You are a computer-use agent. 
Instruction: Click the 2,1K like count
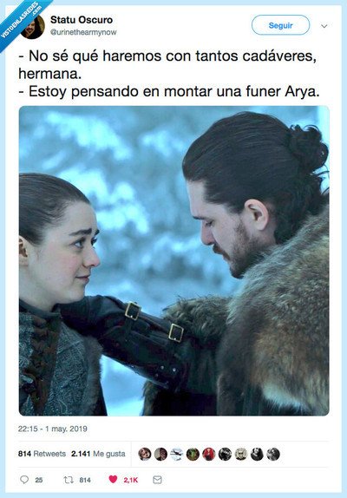click(x=130, y=480)
